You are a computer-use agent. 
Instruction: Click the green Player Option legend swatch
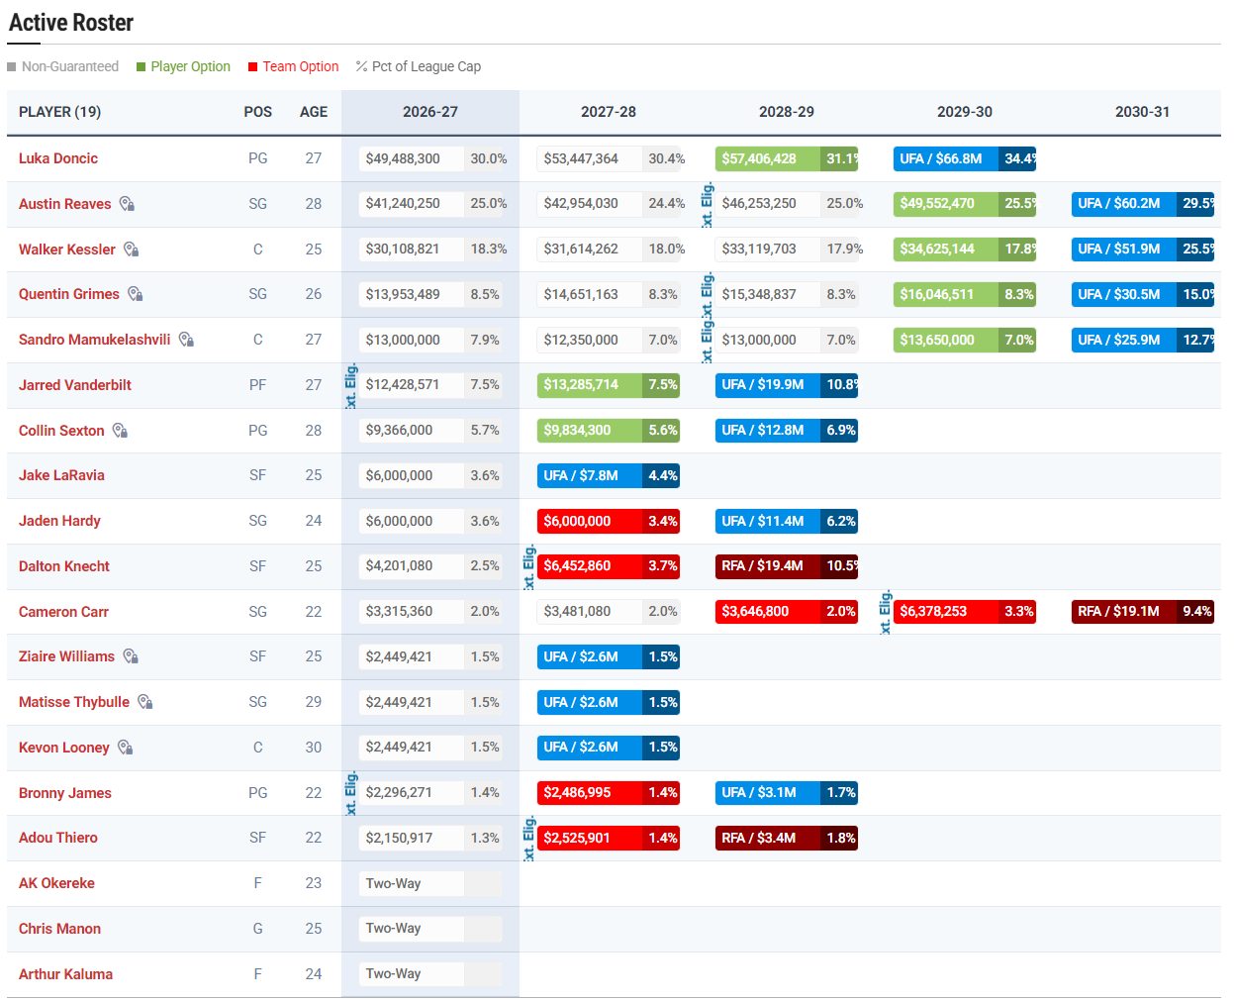(141, 67)
